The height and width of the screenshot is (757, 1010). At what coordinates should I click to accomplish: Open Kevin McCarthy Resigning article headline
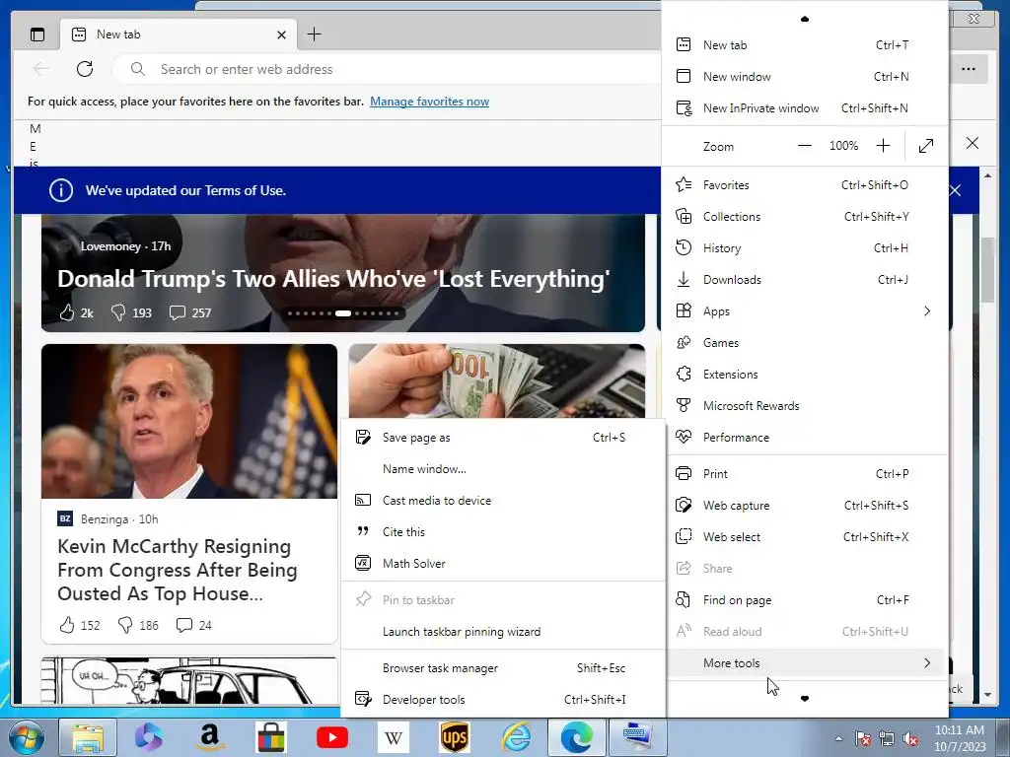point(178,570)
